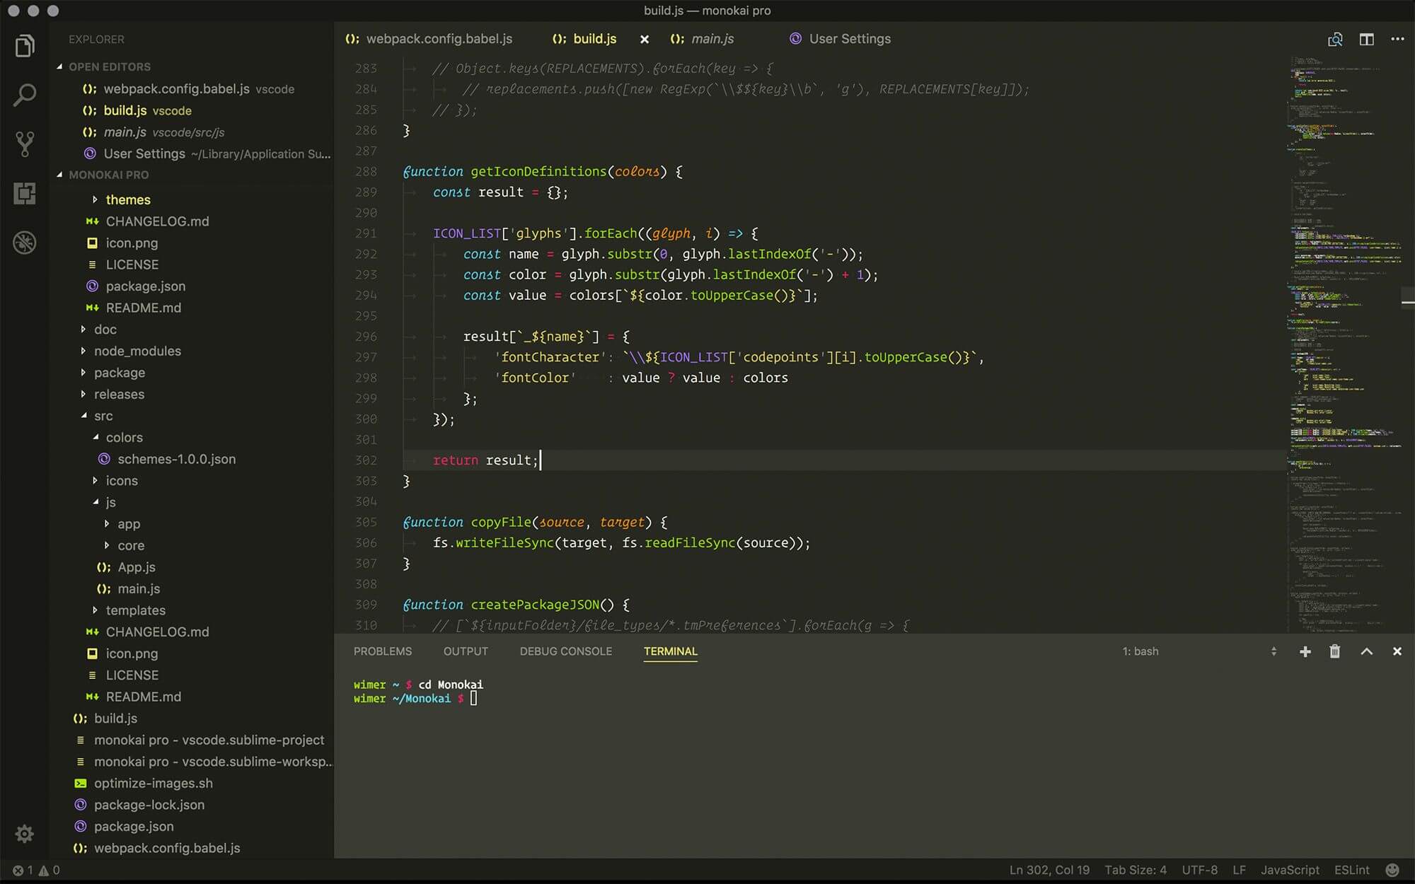This screenshot has width=1415, height=884.
Task: Open the Settings gear icon
Action: (x=25, y=834)
